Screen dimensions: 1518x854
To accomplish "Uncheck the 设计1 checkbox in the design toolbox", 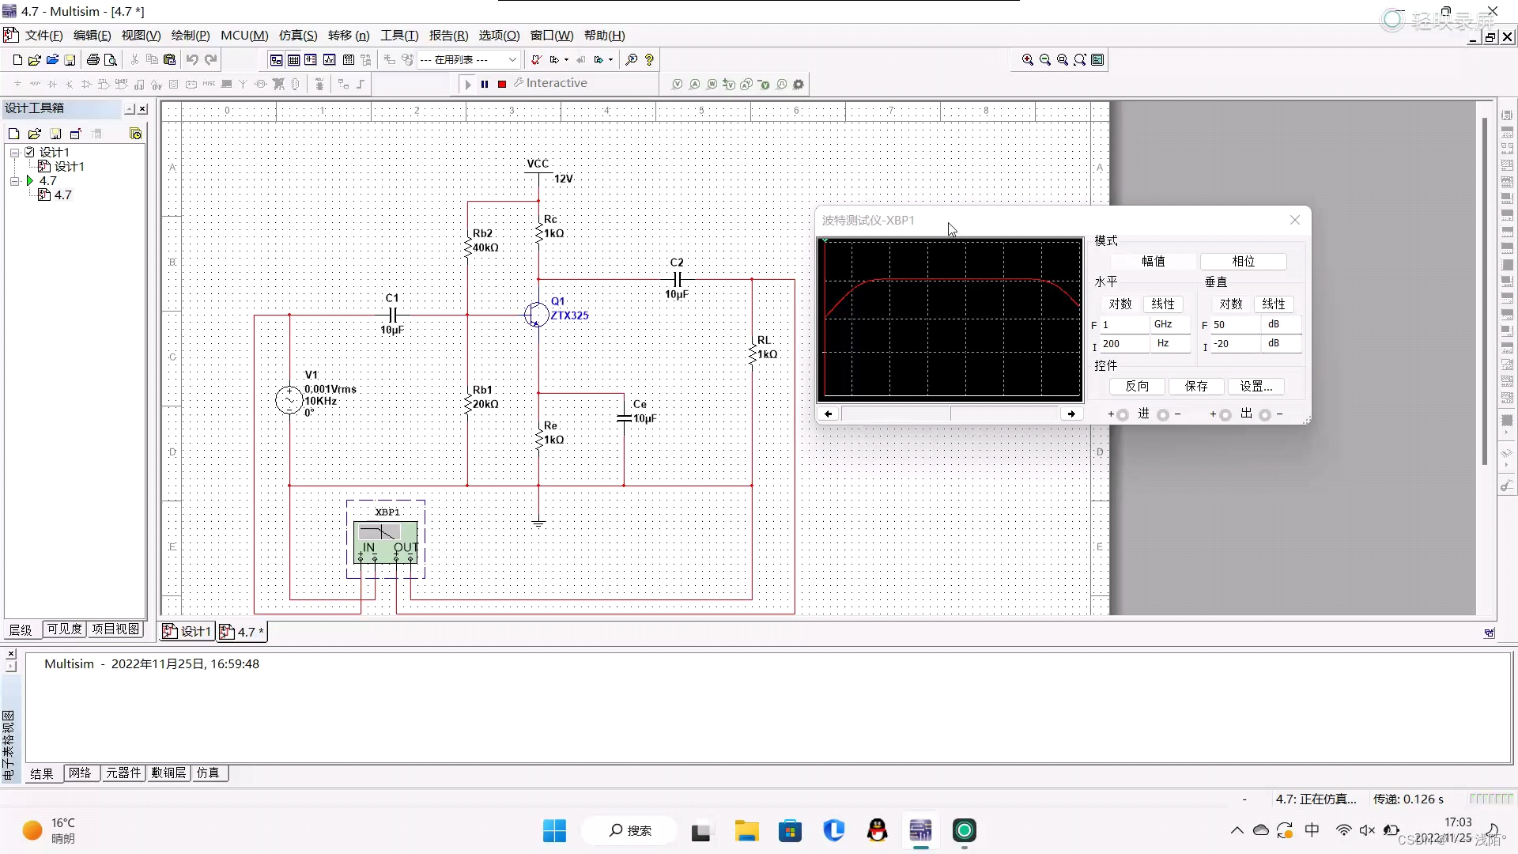I will 29,152.
